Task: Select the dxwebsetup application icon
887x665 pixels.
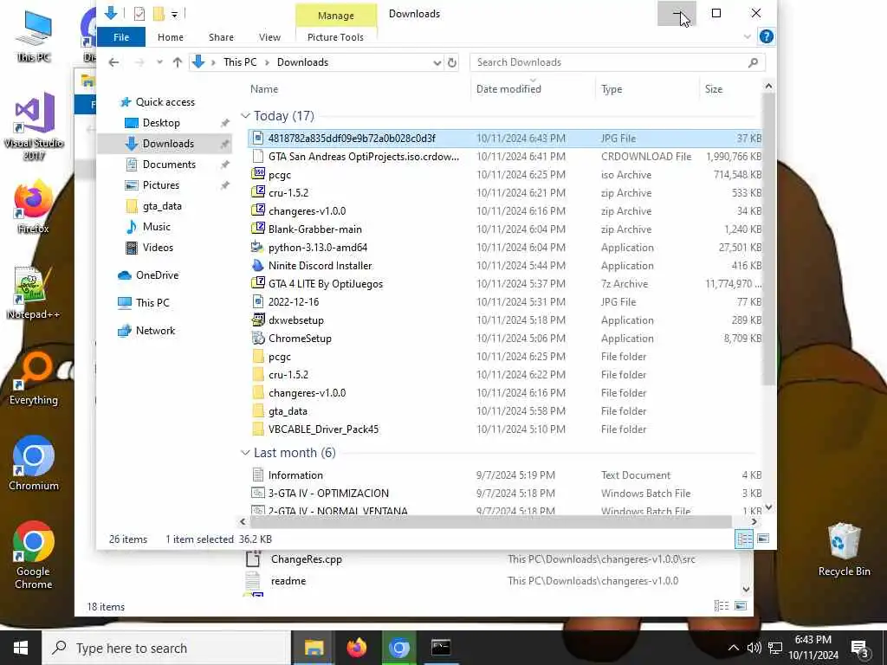Action: [x=258, y=320]
